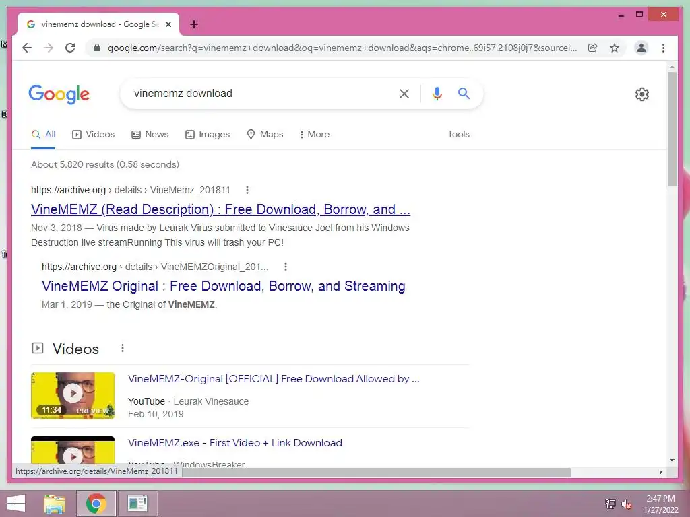Open VineMEMZ.exe First Video link
Screen dimensions: 690x517
(235, 443)
